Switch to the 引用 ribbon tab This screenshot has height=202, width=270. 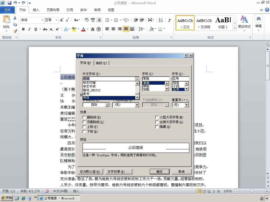click(70, 10)
